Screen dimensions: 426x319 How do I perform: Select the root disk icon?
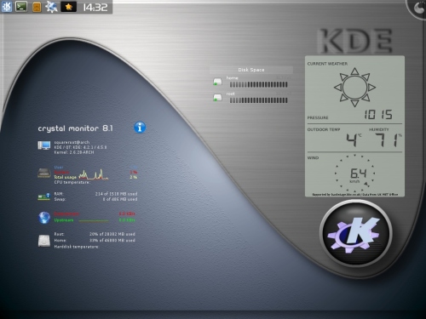pyautogui.click(x=217, y=98)
